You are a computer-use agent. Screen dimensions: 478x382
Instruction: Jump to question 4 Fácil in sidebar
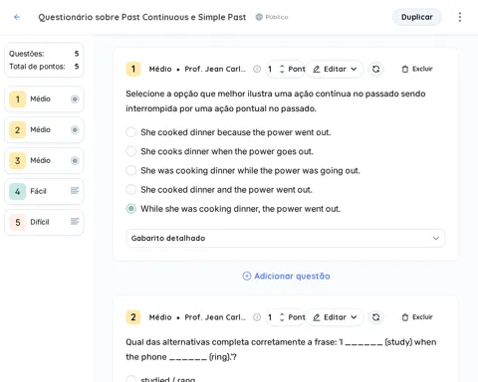click(x=44, y=191)
